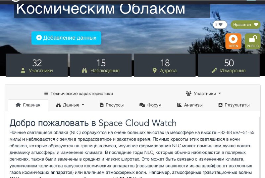This screenshot has width=265, height=178.
Task: Switch to the Анализы tab
Action: (189, 105)
